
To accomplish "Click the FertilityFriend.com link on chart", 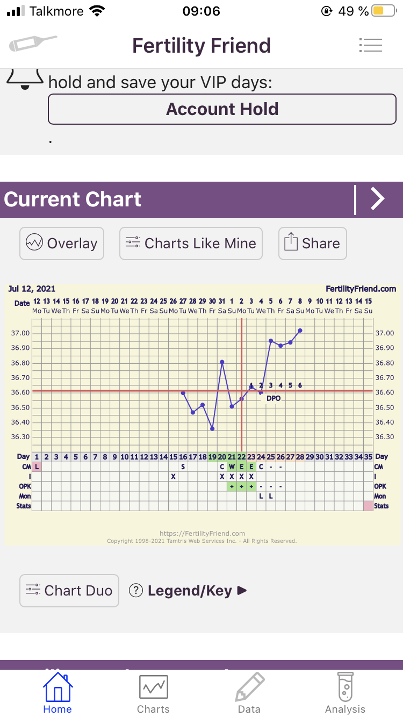I will click(361, 289).
